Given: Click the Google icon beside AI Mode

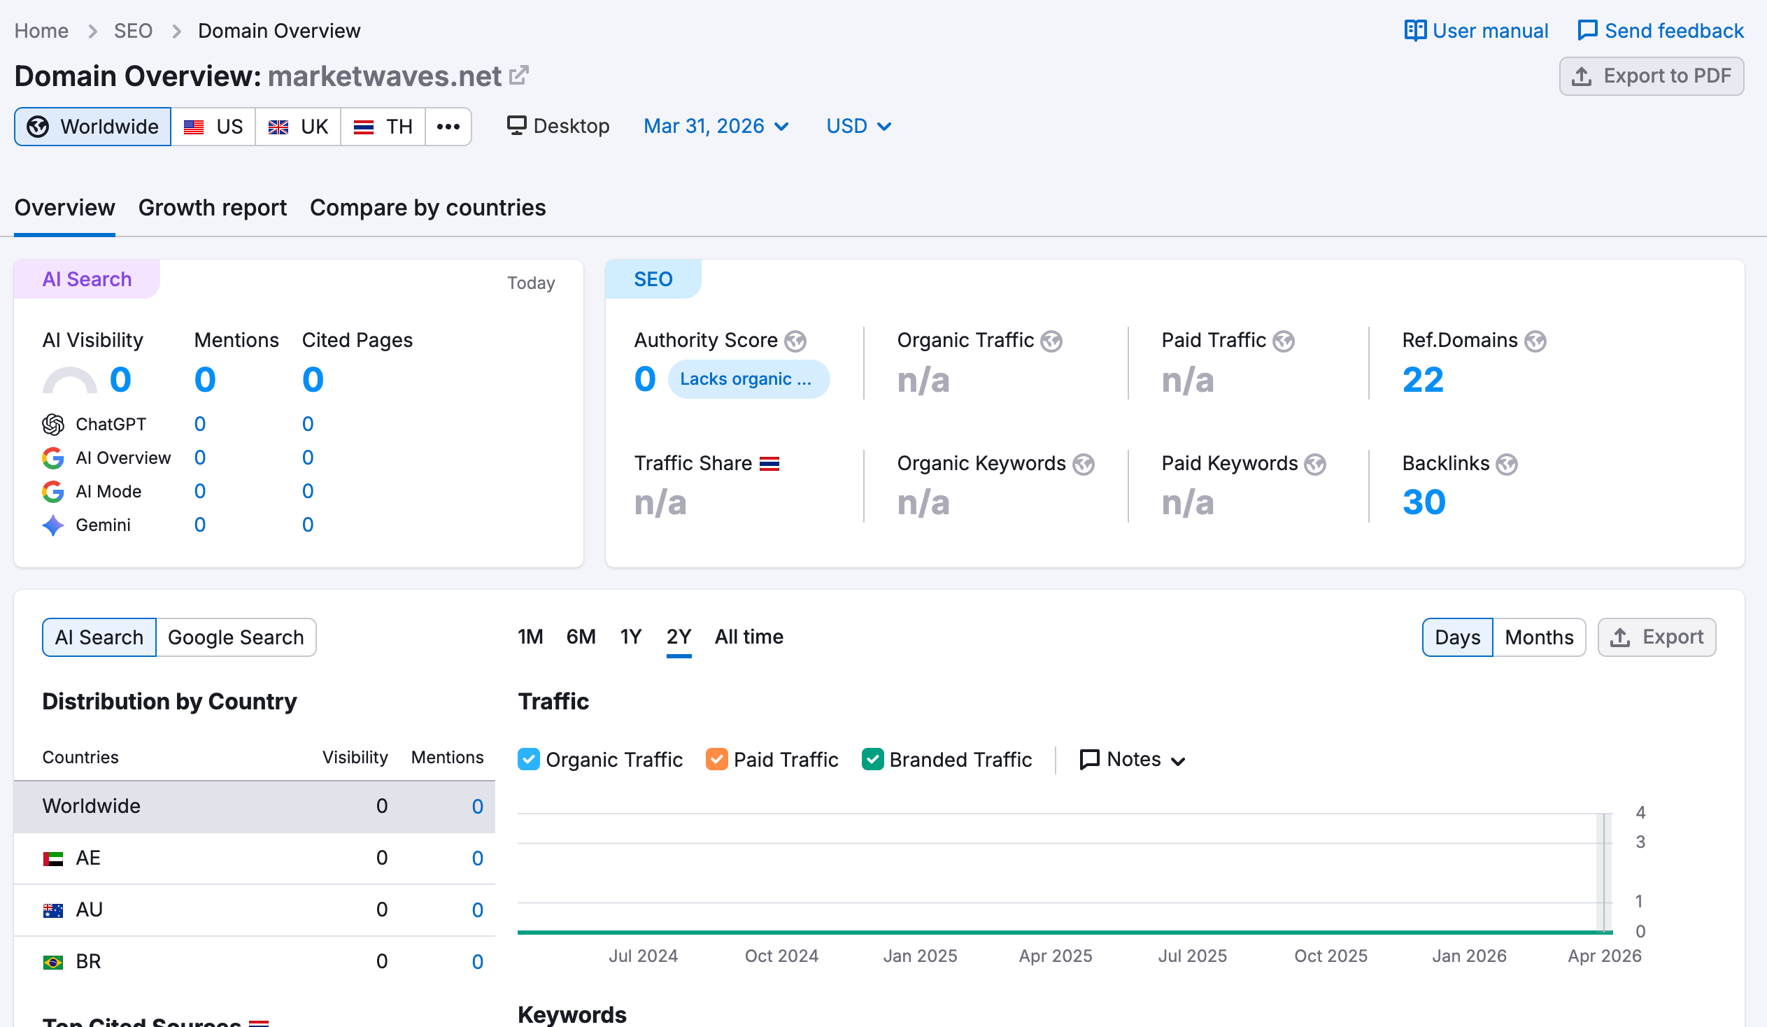Looking at the screenshot, I should (x=53, y=491).
